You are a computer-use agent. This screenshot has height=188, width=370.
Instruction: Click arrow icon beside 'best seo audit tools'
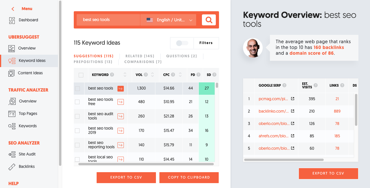pyautogui.click(x=121, y=116)
